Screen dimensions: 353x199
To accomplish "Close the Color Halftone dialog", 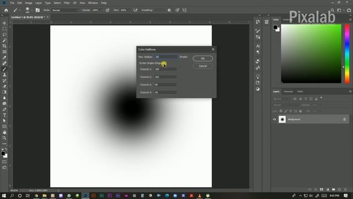I will [213, 49].
